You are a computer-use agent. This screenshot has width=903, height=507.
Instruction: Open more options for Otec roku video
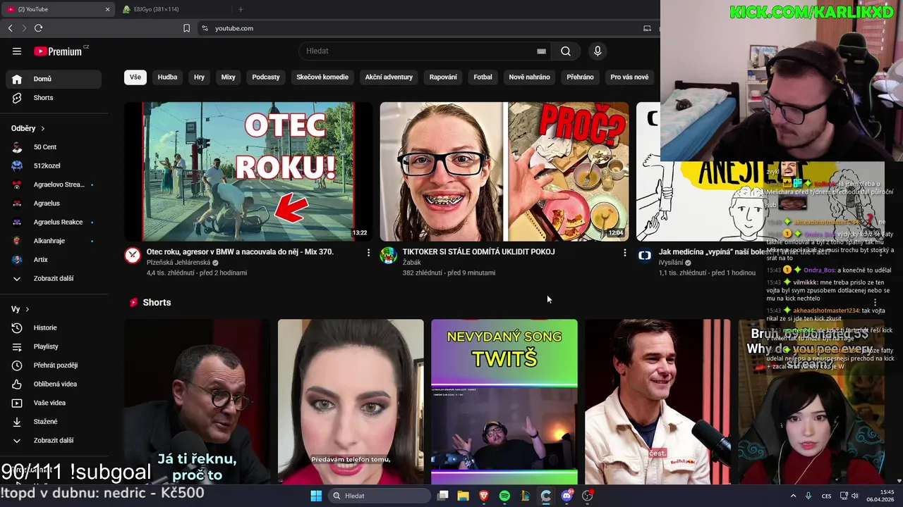[x=368, y=252]
